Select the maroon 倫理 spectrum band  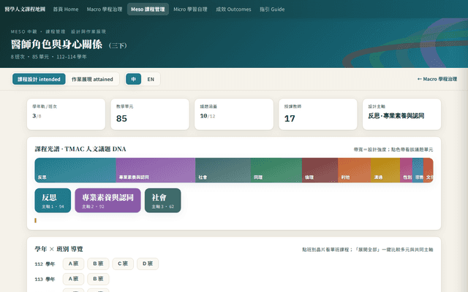[x=320, y=170]
